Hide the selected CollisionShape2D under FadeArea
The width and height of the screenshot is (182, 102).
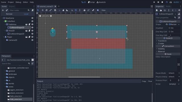coord(32,27)
